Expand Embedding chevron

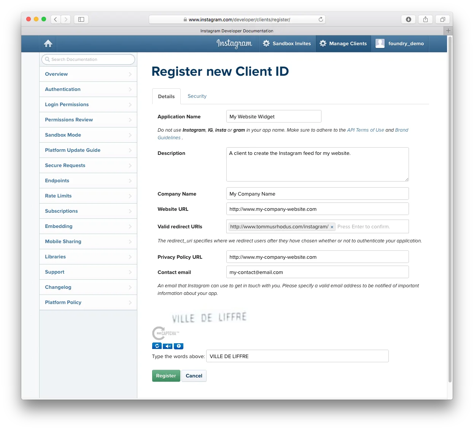click(130, 226)
